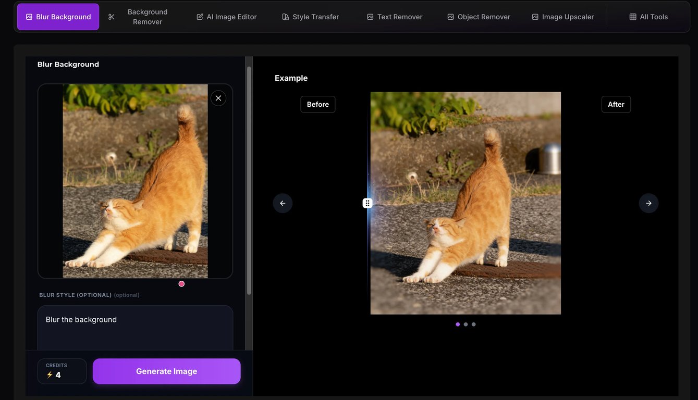Switch to the Image Upscaler tab

(x=562, y=17)
